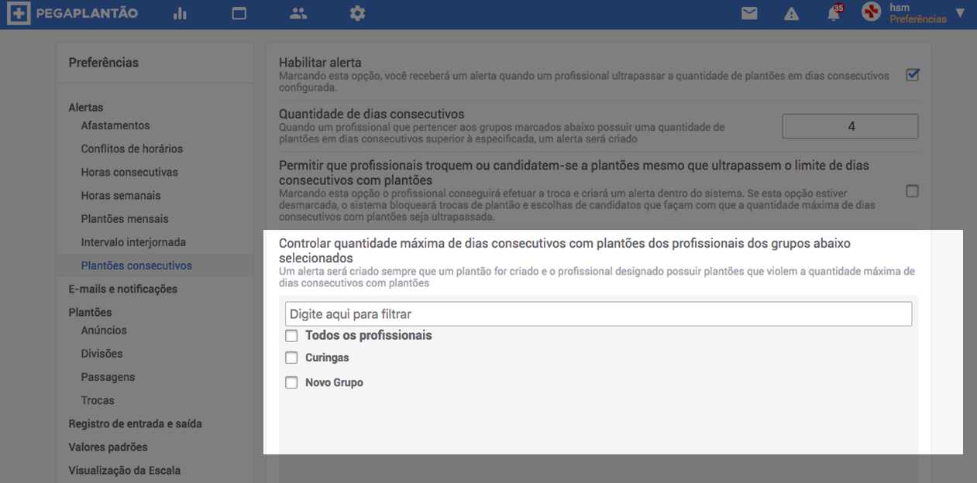Open Plantões section in sidebar

90,313
